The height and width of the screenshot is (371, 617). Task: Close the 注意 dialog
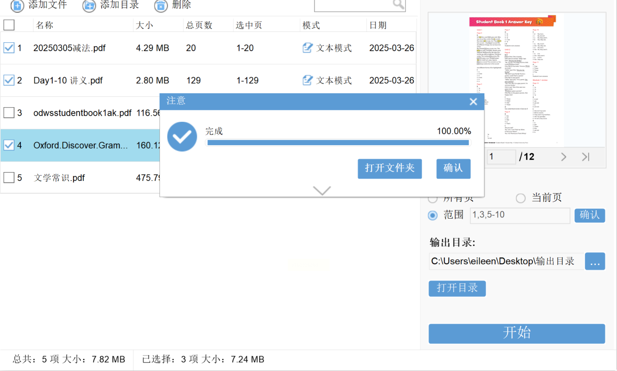click(473, 101)
